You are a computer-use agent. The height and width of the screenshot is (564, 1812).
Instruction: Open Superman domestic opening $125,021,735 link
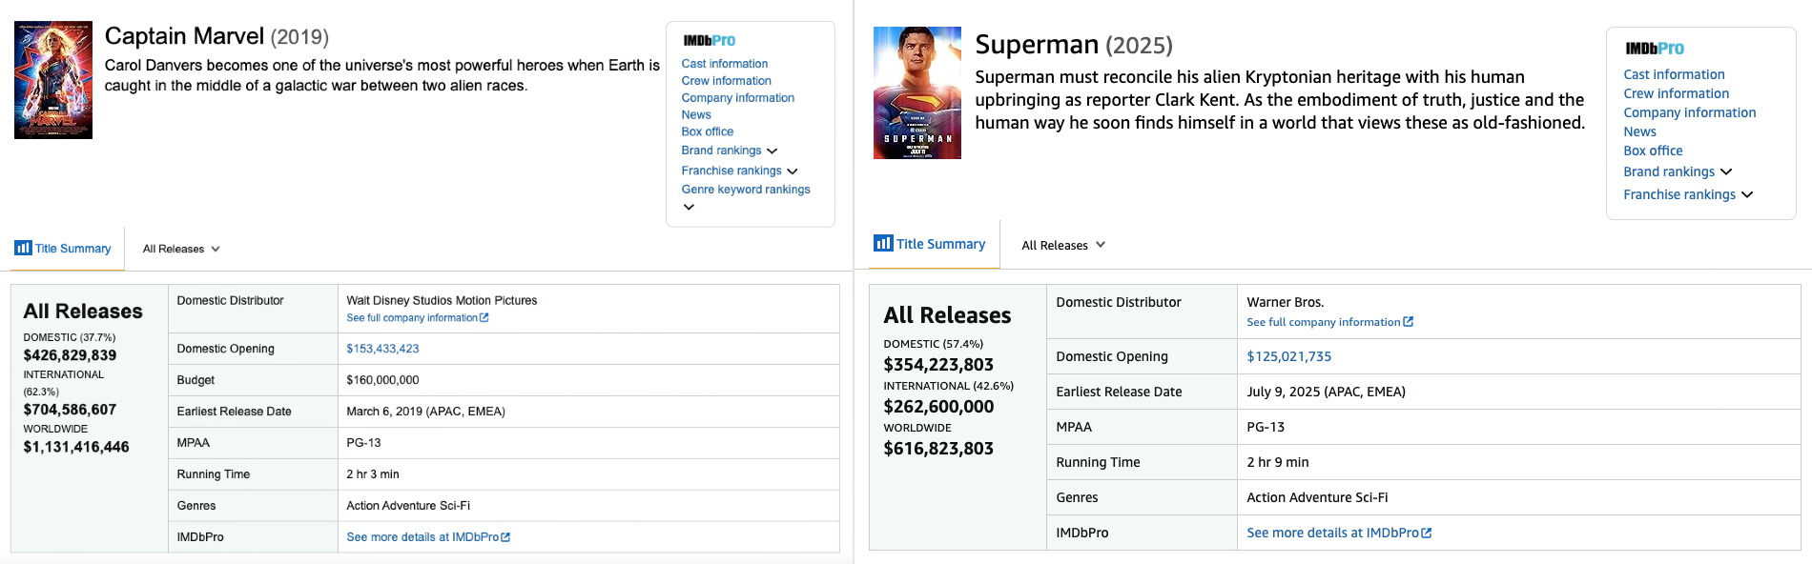[x=1288, y=356]
